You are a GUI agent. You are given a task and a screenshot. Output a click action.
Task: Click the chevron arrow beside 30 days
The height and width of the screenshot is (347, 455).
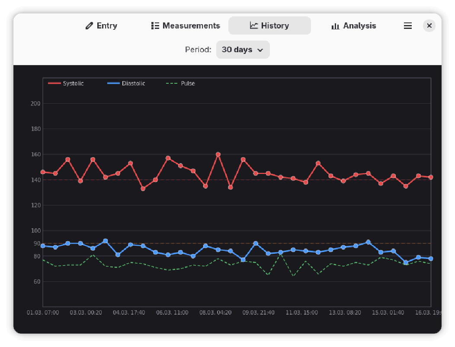(260, 50)
